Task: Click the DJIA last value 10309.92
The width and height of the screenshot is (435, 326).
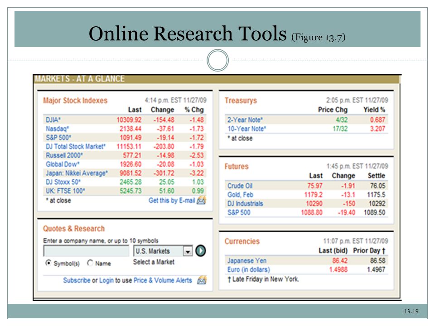Action: pyautogui.click(x=129, y=120)
